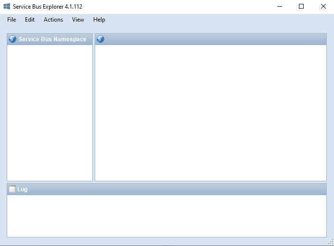Open the Help menu
Viewport: 334px width, 246px height.
[x=99, y=20]
